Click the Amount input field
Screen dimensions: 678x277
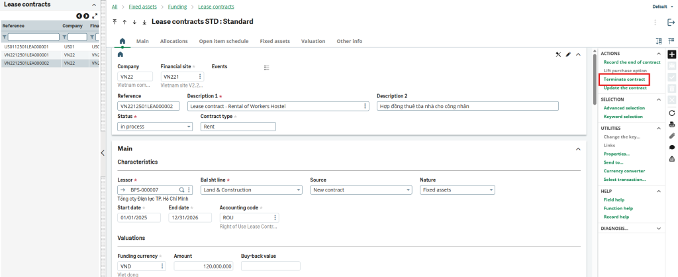click(203, 266)
